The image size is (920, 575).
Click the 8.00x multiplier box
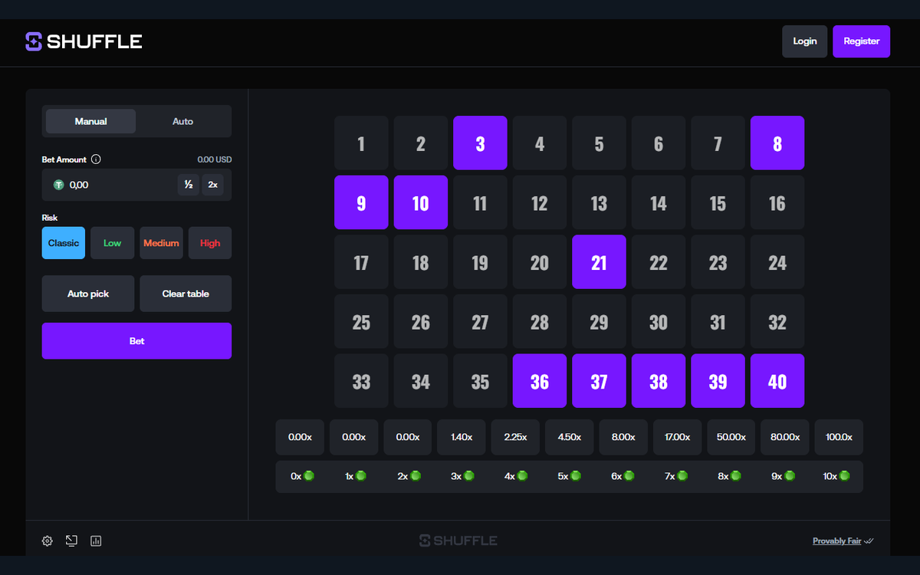point(623,437)
